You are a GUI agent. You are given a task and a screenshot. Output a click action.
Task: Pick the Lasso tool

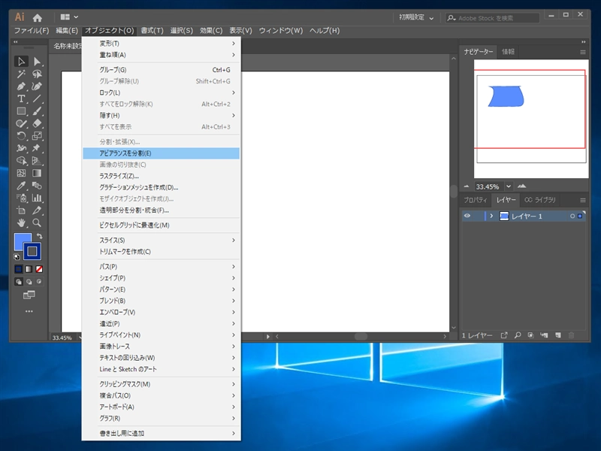(37, 74)
